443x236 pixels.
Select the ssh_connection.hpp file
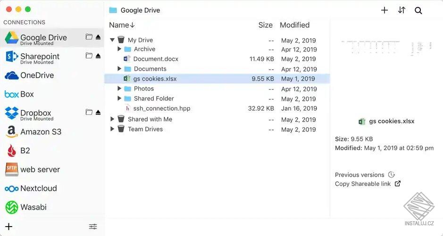click(x=161, y=108)
